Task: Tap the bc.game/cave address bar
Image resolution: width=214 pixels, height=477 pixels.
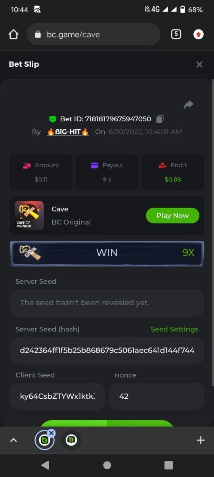Action: click(x=94, y=35)
